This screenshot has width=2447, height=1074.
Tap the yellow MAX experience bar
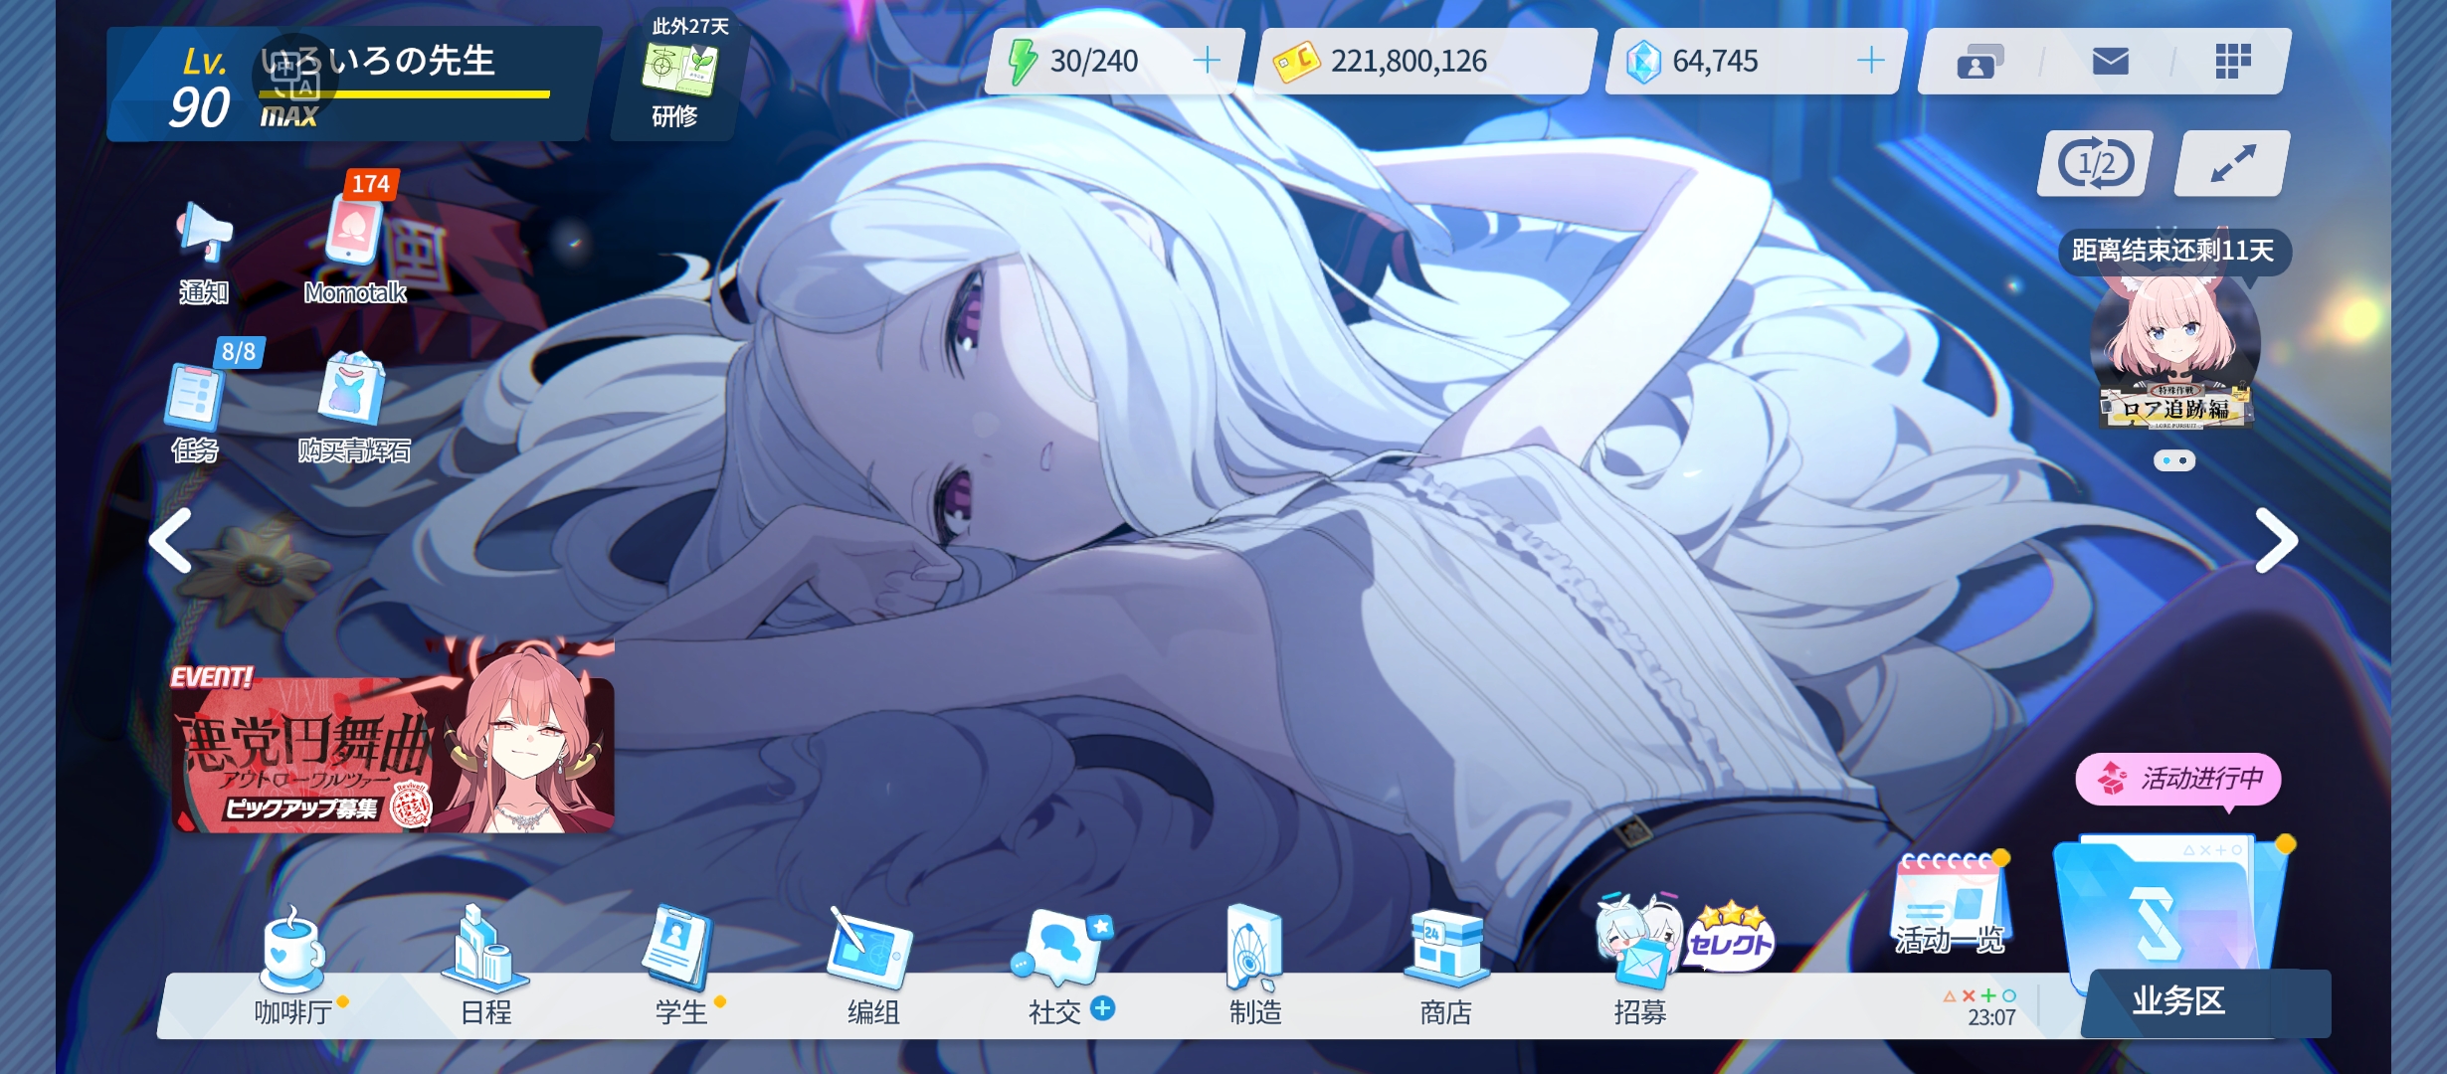coord(404,94)
